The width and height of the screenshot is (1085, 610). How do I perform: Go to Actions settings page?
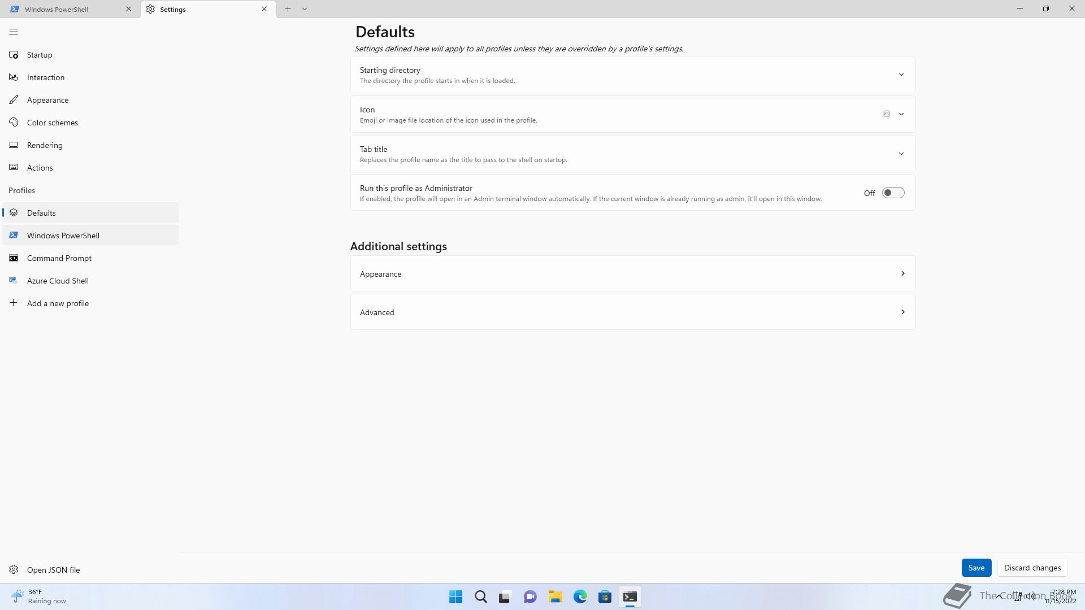(x=90, y=168)
